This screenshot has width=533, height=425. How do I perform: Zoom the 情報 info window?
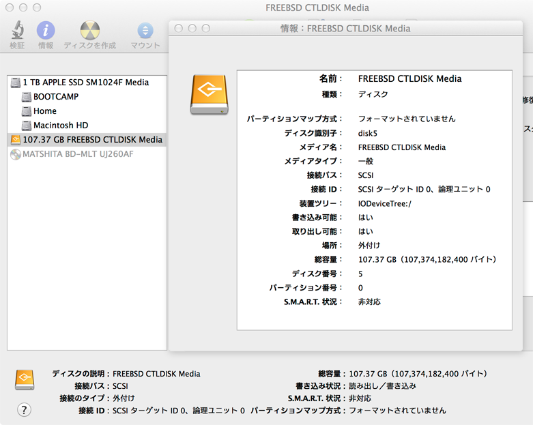(205, 29)
